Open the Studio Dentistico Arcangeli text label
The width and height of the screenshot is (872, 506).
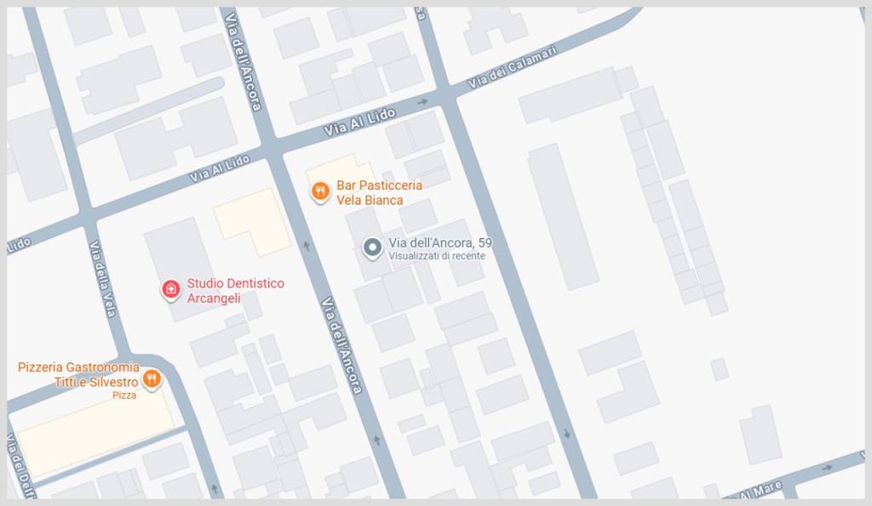(x=236, y=291)
